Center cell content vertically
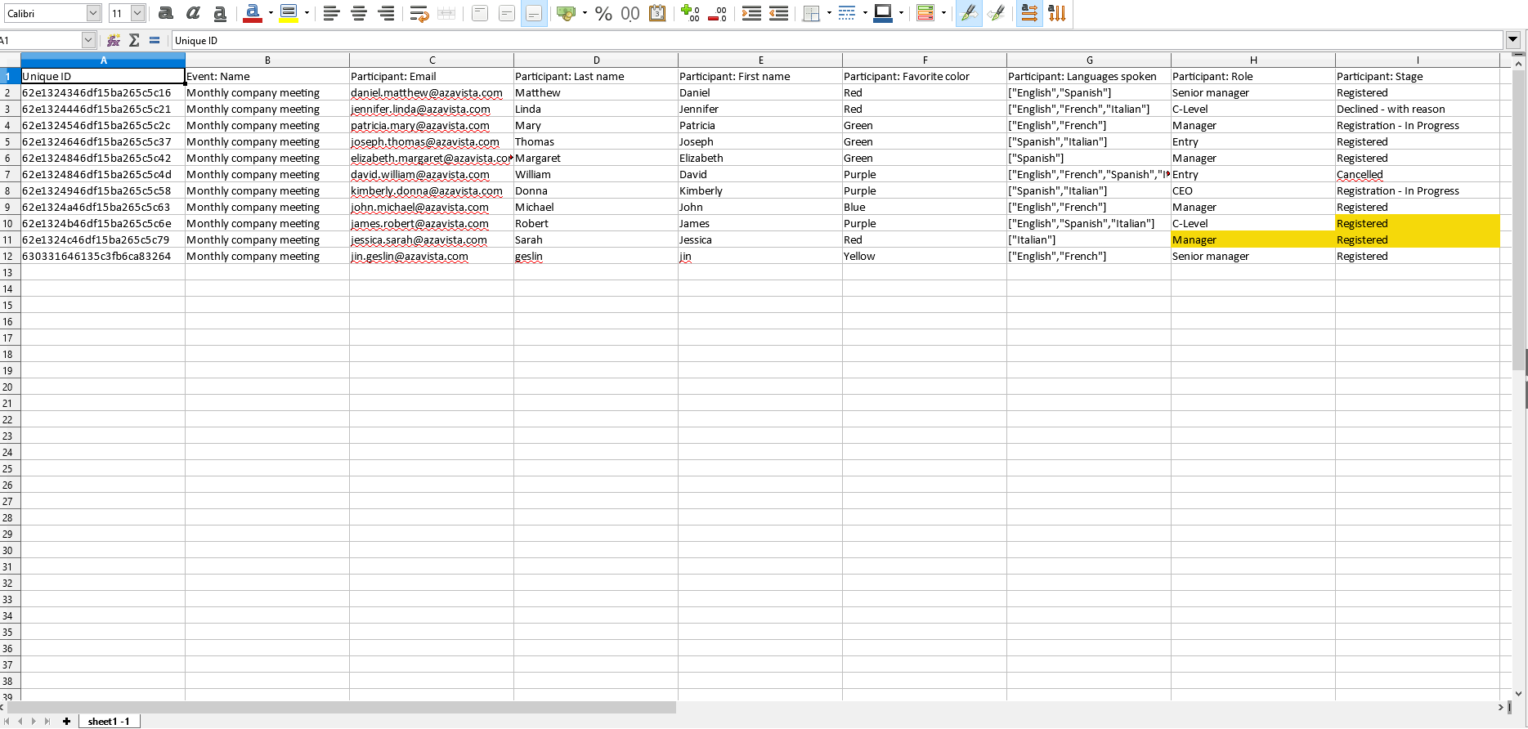The image size is (1528, 729). click(x=507, y=13)
